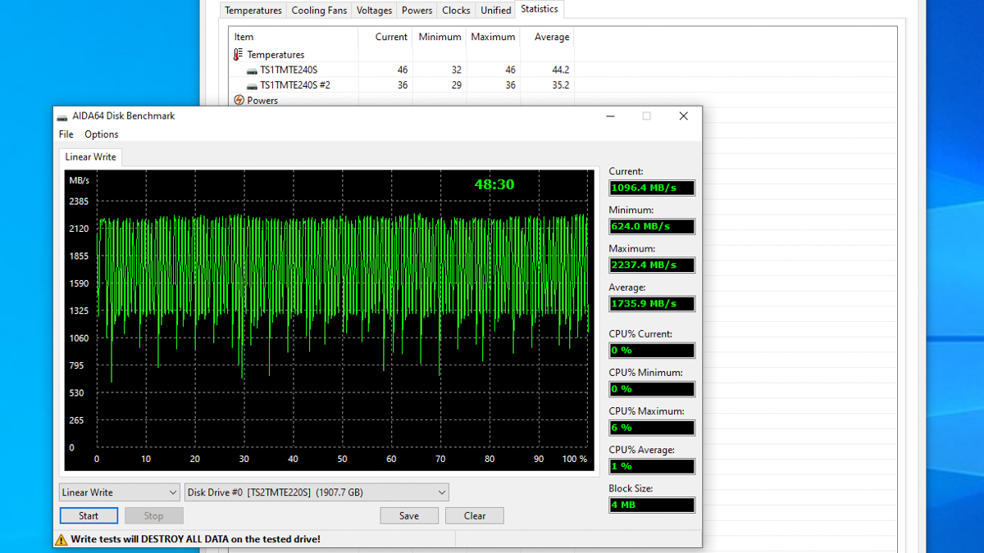Screen dimensions: 984x553
Task: Open the Linear Write test type dropdown
Action: tap(120, 492)
